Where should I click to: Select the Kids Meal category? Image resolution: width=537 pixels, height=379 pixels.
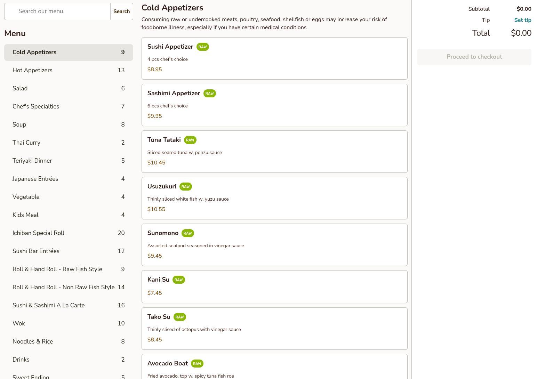(69, 215)
